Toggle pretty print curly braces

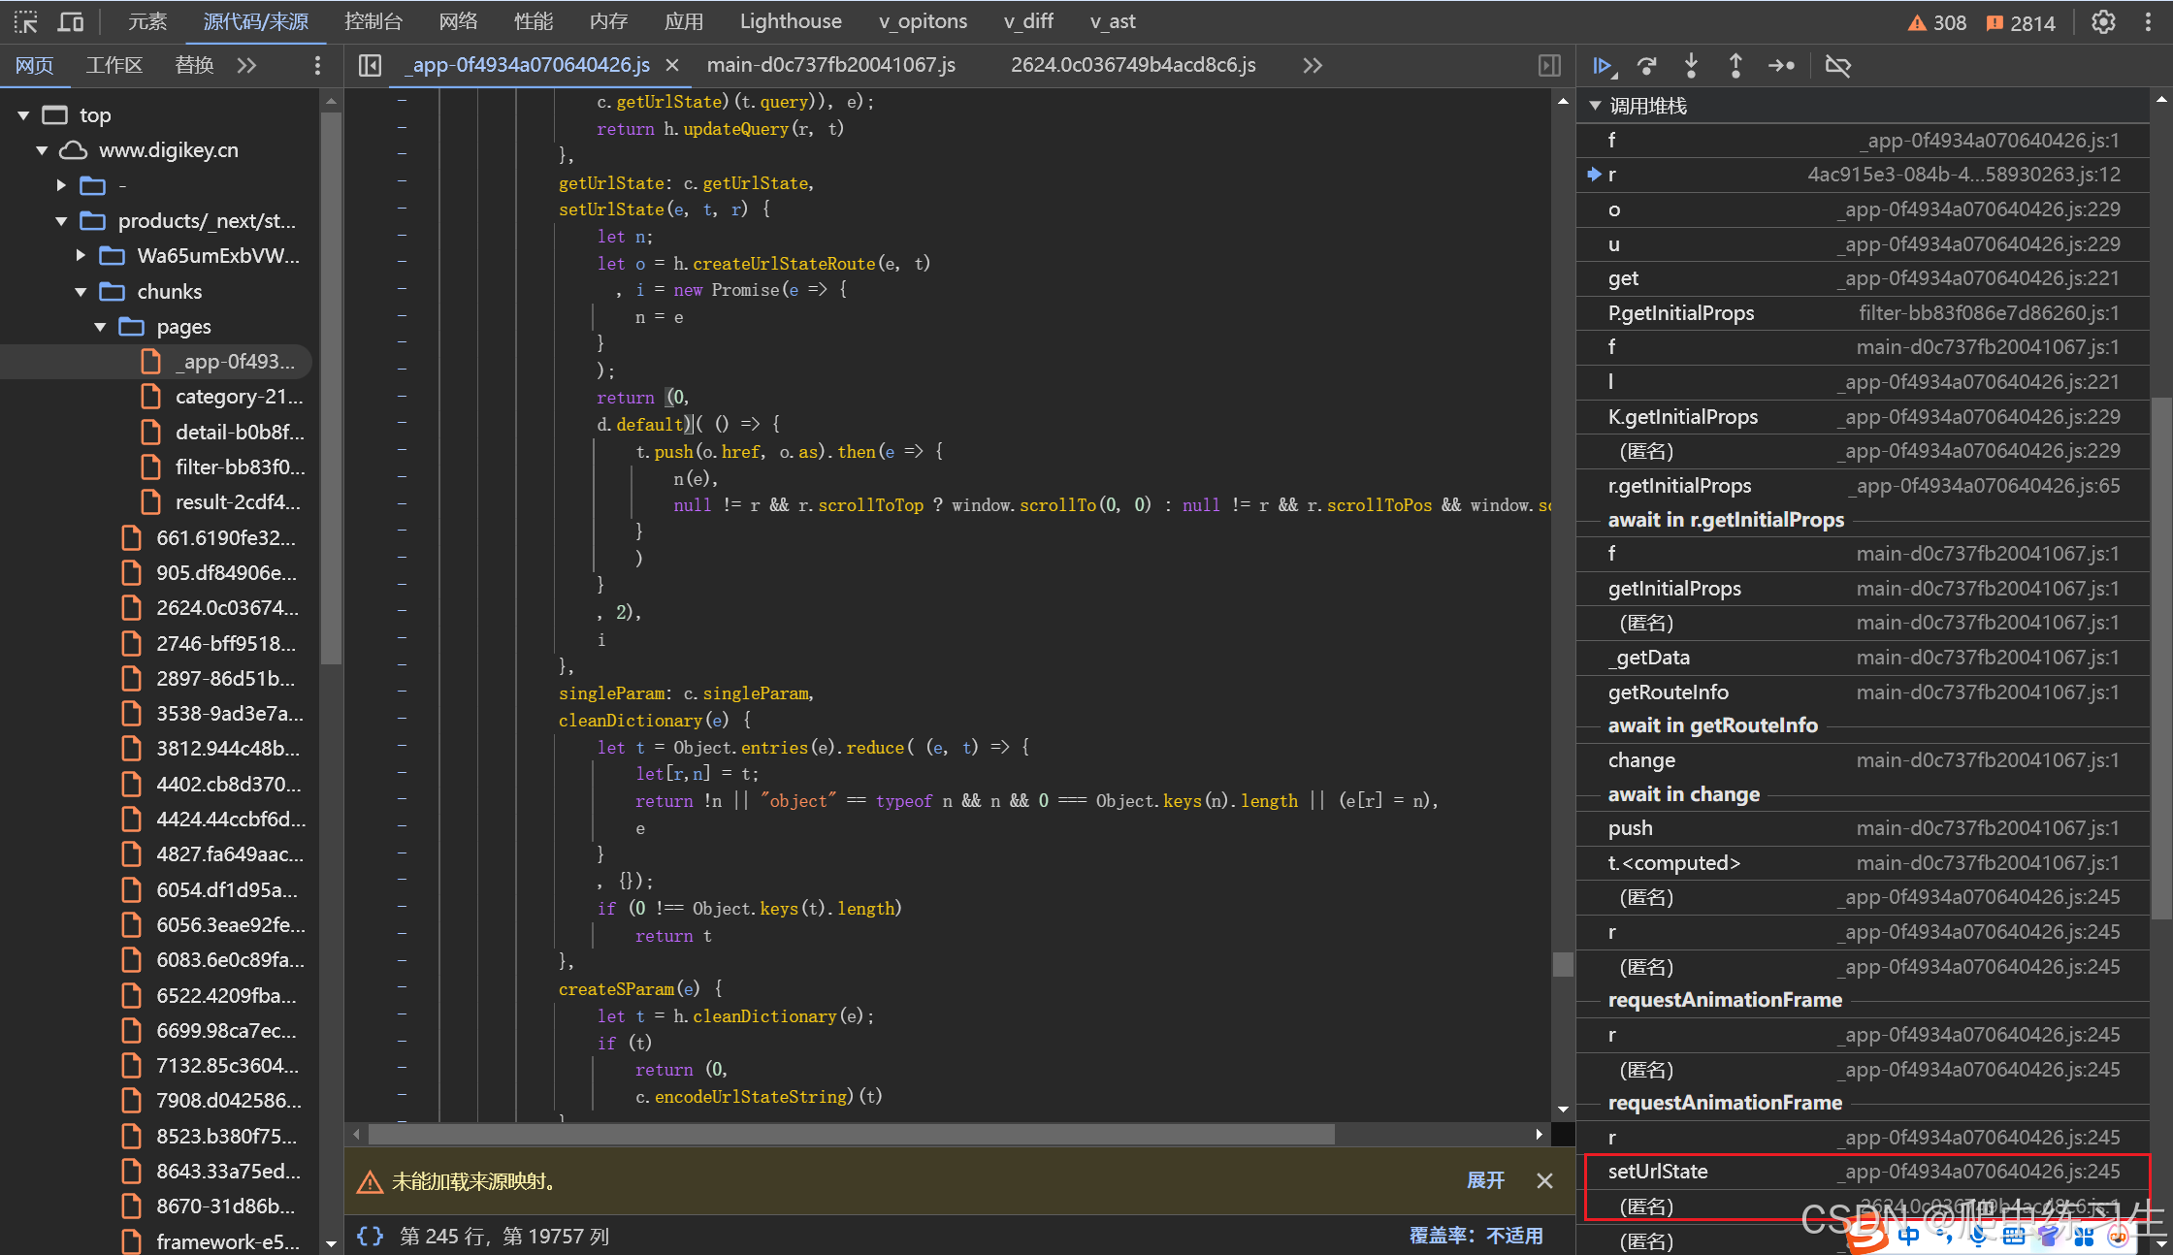click(370, 1236)
